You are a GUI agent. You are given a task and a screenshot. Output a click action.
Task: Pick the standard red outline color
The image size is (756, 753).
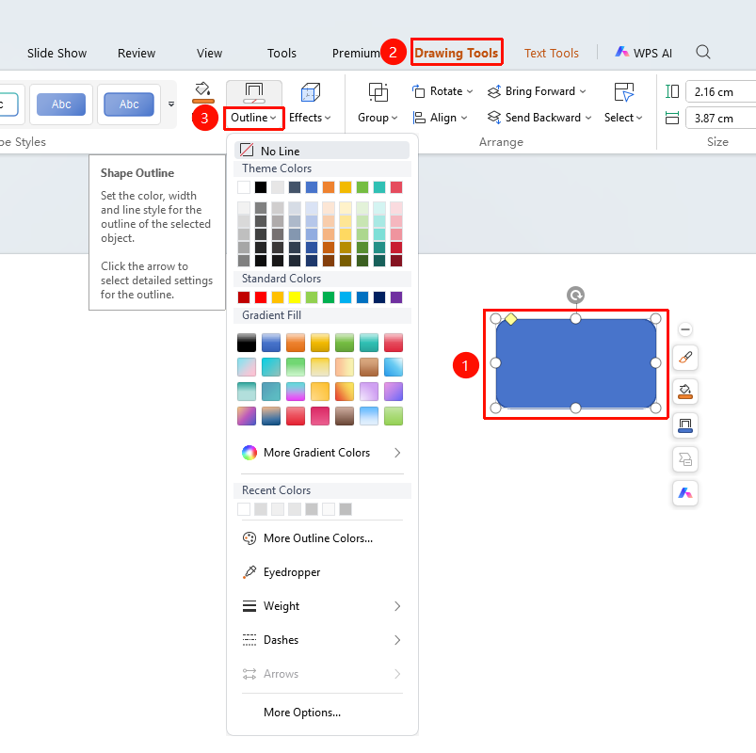(x=261, y=297)
